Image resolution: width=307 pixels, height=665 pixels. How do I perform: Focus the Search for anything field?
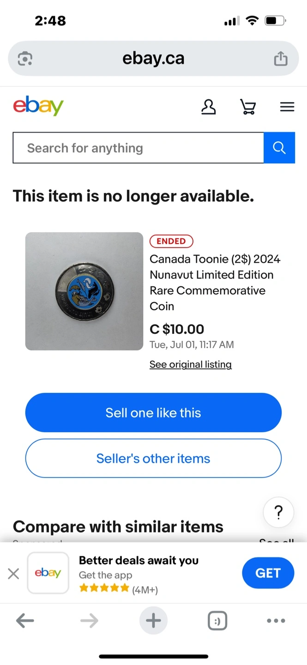[138, 148]
